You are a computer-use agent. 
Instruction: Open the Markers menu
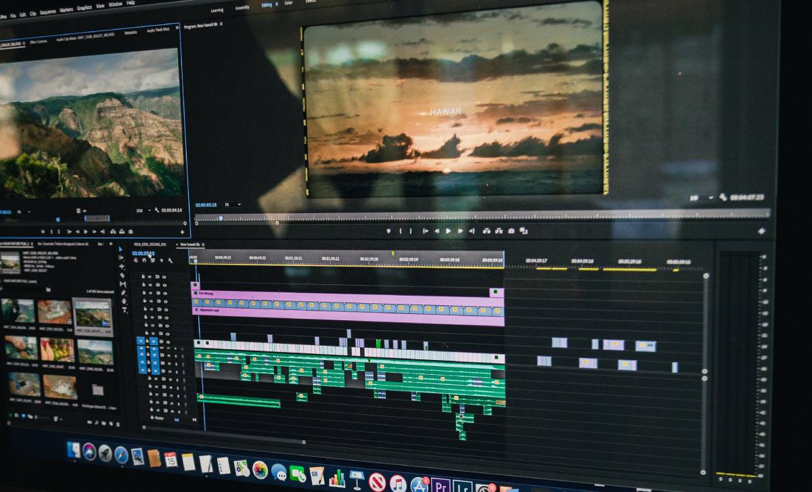[66, 9]
